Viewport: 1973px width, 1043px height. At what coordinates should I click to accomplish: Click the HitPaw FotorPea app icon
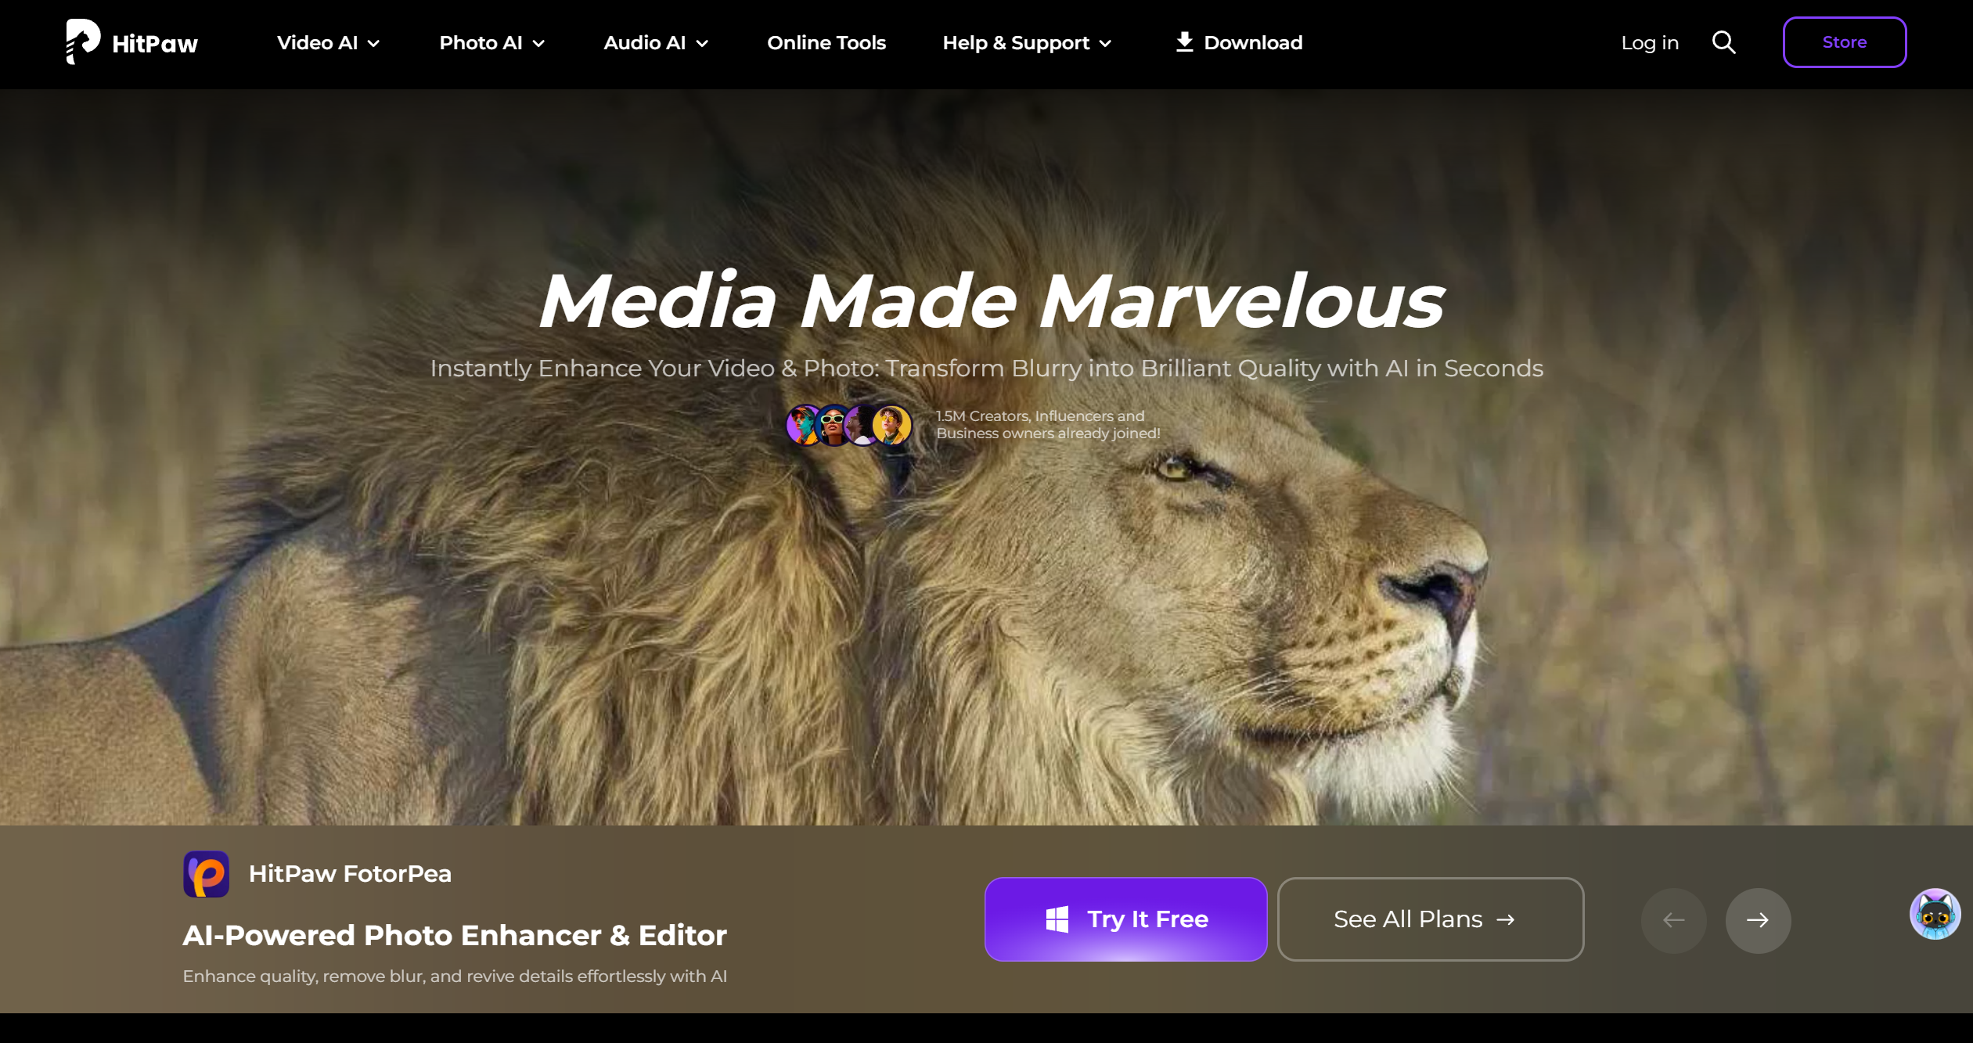pos(206,873)
